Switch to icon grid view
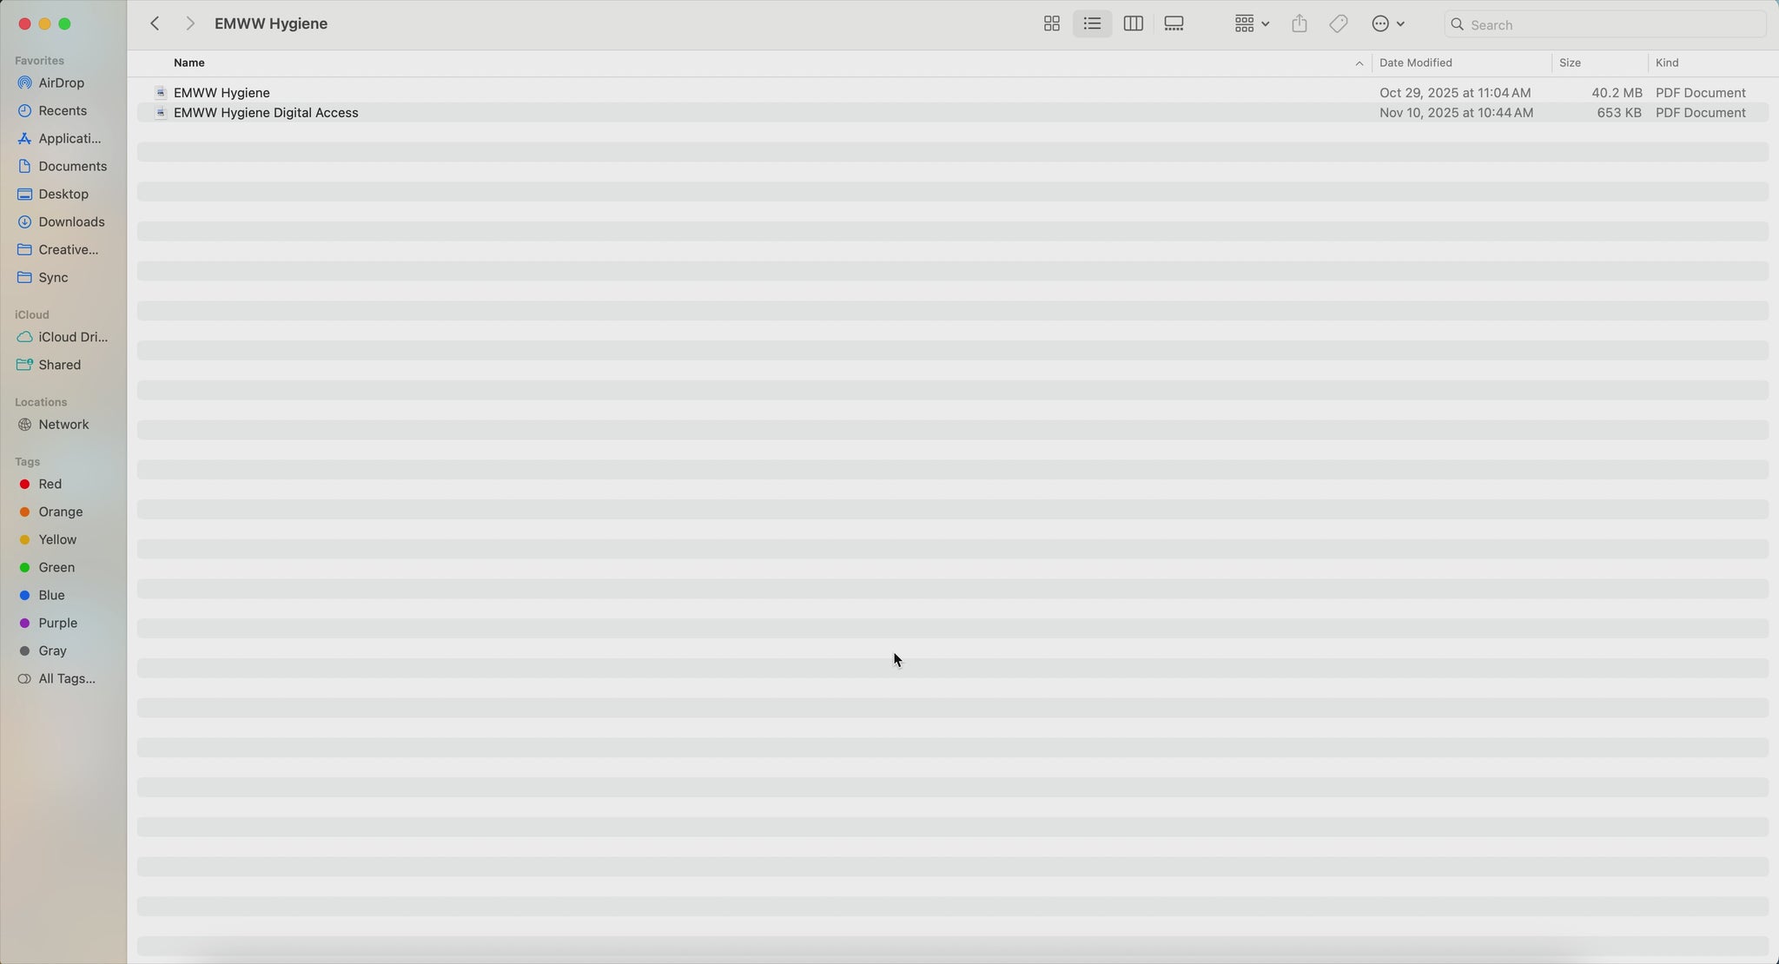Image resolution: width=1779 pixels, height=964 pixels. pos(1051,24)
